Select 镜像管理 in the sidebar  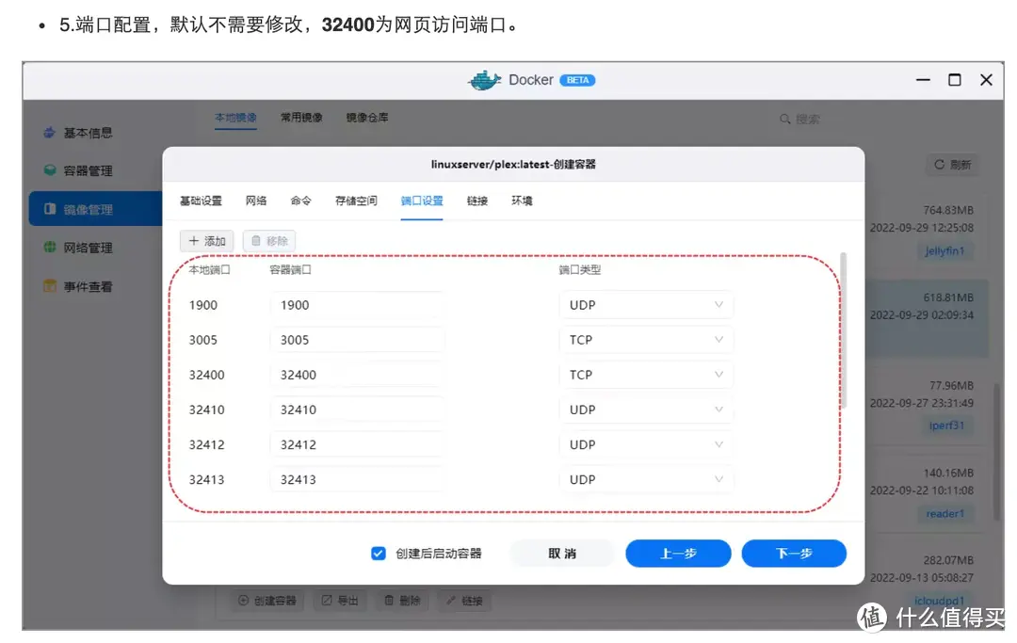(95, 209)
